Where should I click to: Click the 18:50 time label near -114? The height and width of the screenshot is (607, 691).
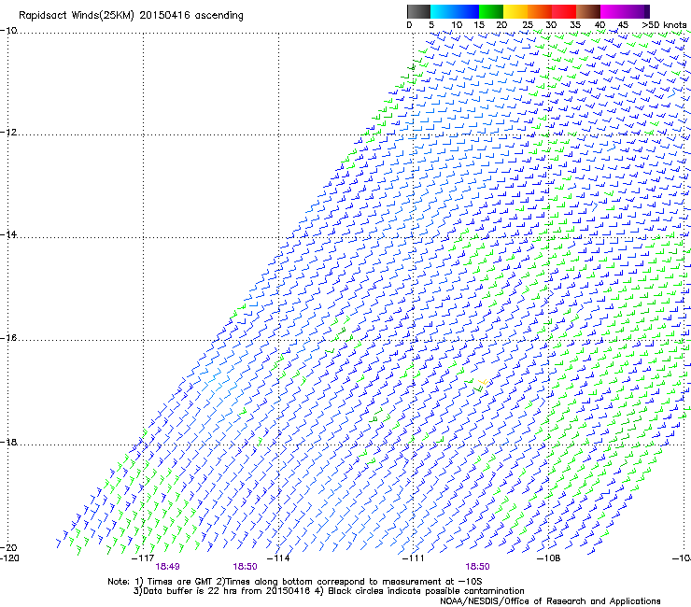[245, 567]
